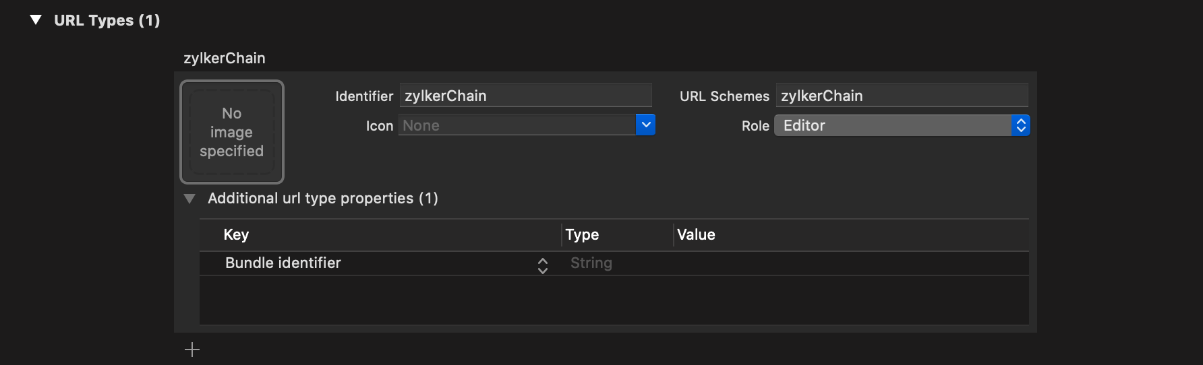Select the No image specified well
1203x365 pixels.
point(232,132)
